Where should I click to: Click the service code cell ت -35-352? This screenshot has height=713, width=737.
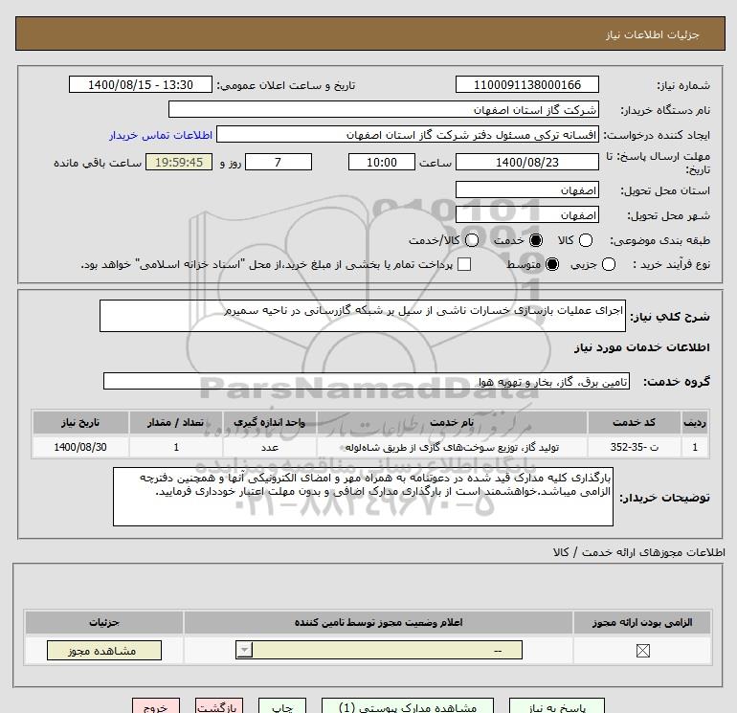click(634, 447)
